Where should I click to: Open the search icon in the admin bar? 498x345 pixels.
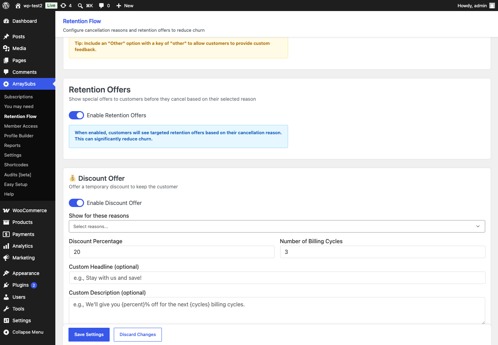(x=80, y=6)
